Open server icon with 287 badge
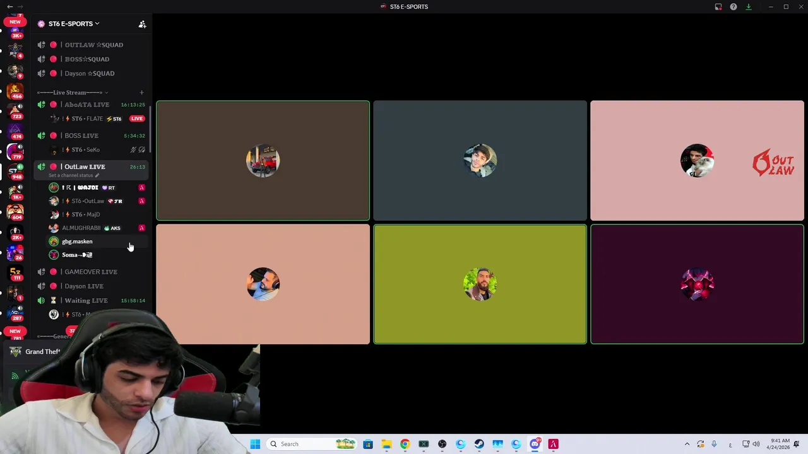 pyautogui.click(x=15, y=312)
